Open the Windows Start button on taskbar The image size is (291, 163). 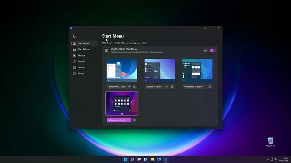pyautogui.click(x=125, y=159)
